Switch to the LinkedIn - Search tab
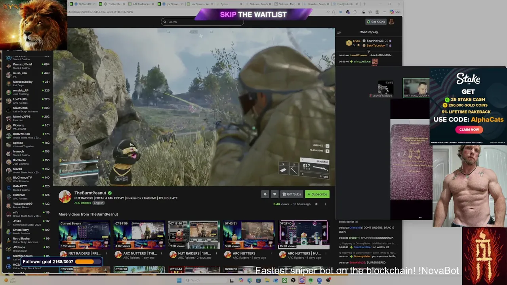The image size is (507, 285). point(317,4)
